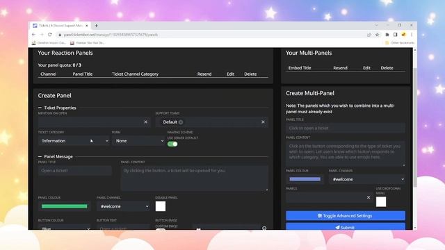Click the Resend header in Reaction Panels
The width and height of the screenshot is (445, 250).
pyautogui.click(x=204, y=74)
